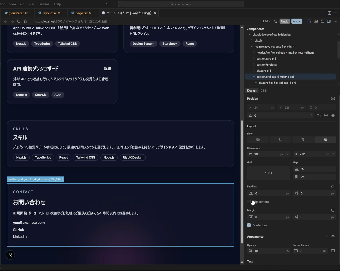Rotate element 90 degrees icon
Image resolution: width=340 pixels, height=271 pixels.
319,116
